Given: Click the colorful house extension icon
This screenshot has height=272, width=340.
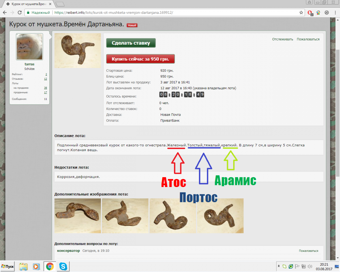Looking at the screenshot, I should pyautogui.click(x=318, y=12).
